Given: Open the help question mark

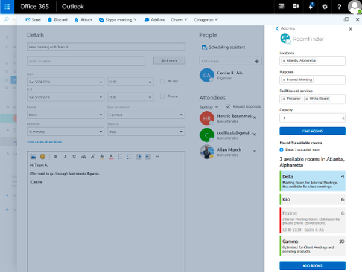Looking at the screenshot, I should pyautogui.click(x=339, y=7).
